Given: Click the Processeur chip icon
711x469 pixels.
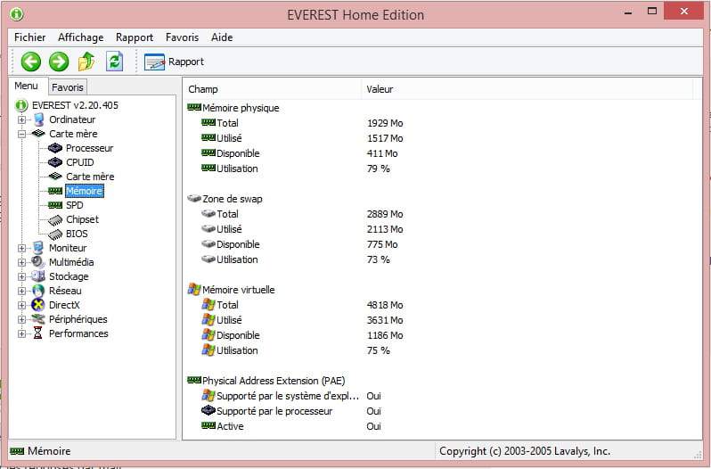Looking at the screenshot, I should point(55,148).
